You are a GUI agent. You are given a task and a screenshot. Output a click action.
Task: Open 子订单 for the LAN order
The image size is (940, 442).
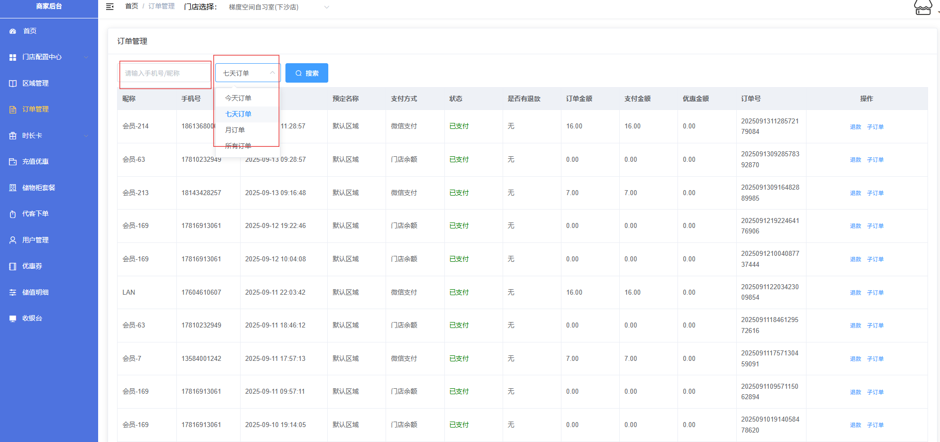pyautogui.click(x=875, y=293)
